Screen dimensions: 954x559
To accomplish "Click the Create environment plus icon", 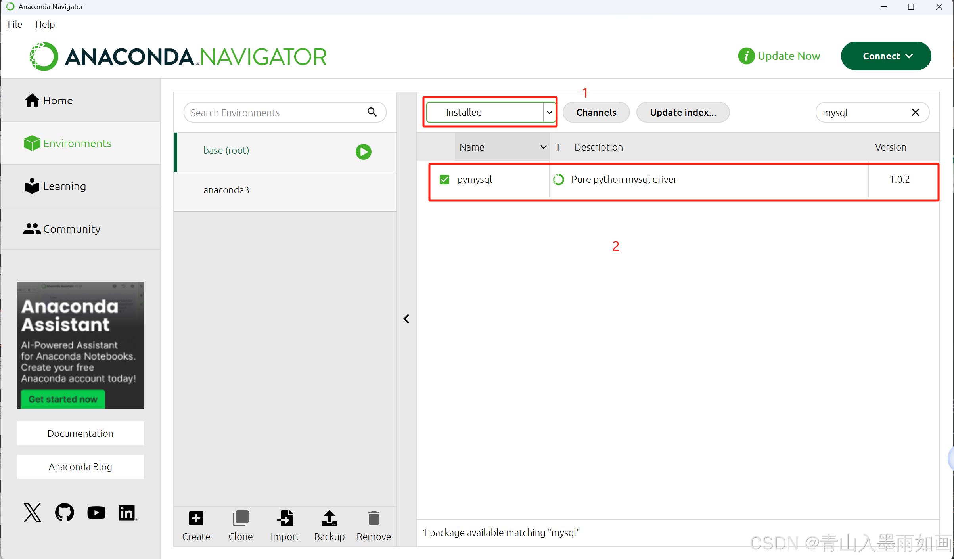I will coord(196,518).
